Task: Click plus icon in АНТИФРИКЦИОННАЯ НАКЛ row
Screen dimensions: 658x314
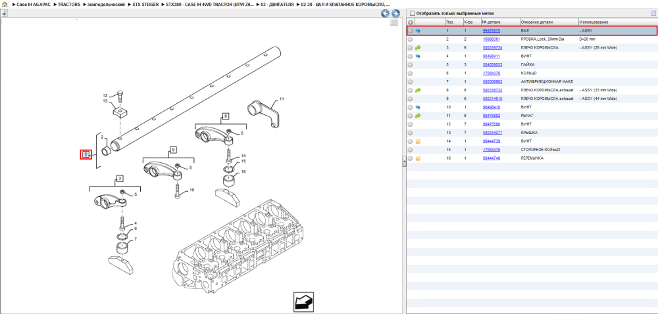Action: [x=411, y=81]
